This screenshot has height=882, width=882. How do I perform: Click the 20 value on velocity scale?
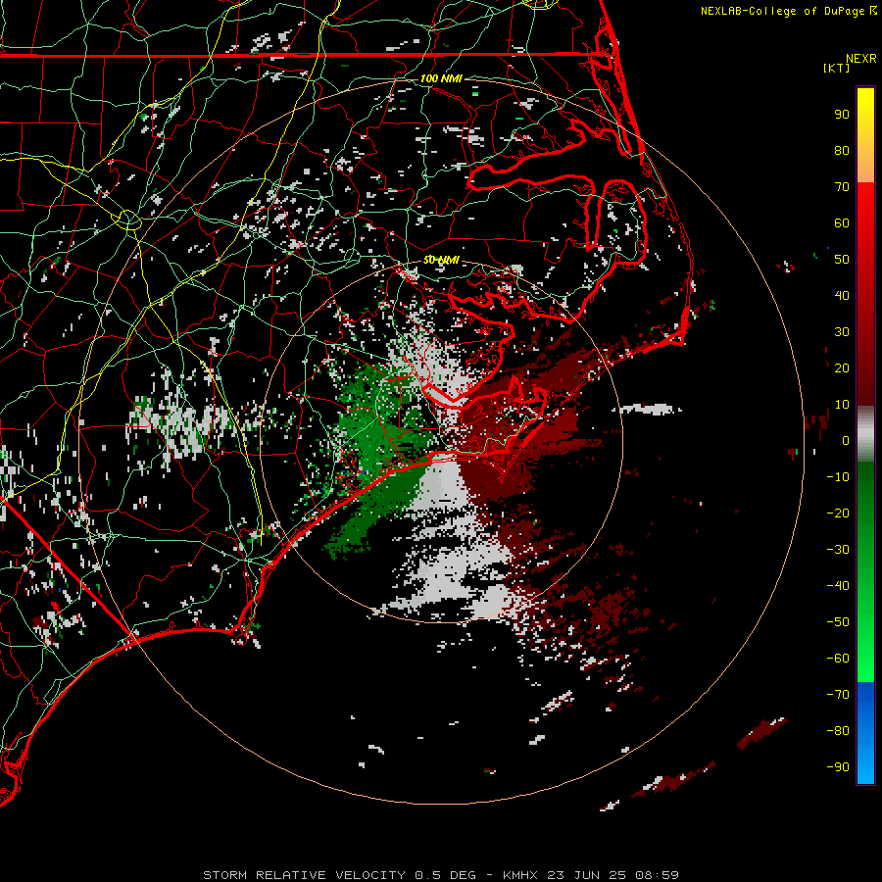click(x=842, y=368)
